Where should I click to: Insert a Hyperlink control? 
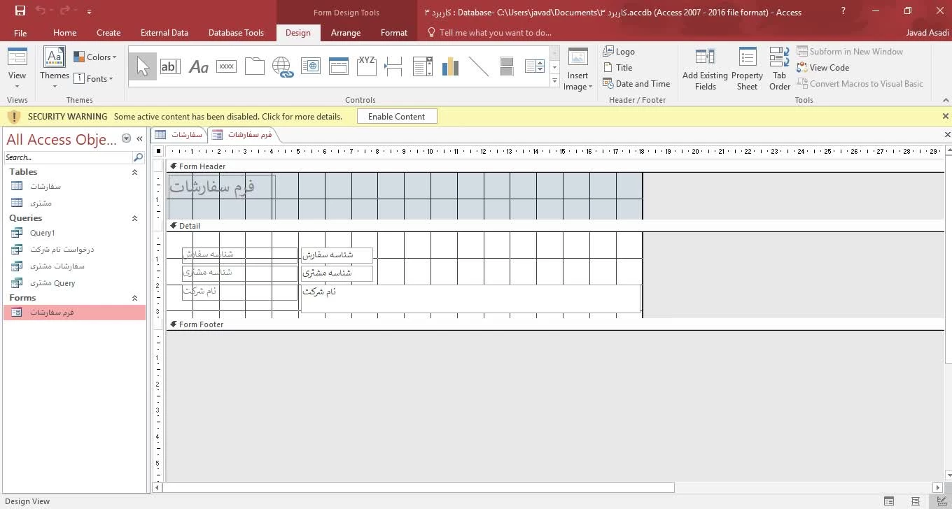pos(282,67)
